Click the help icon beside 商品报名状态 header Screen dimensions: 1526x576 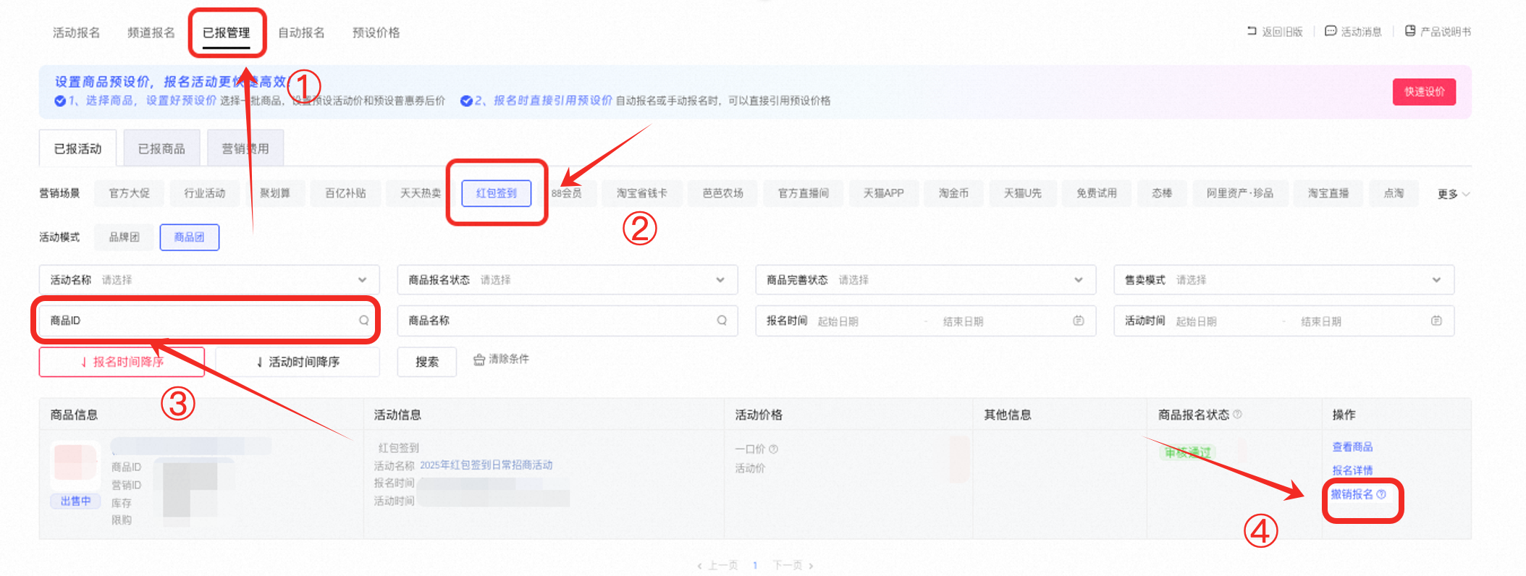(1237, 414)
